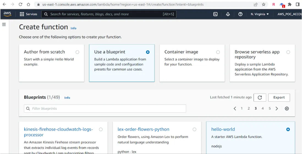The image size is (302, 154).
Task: Go to AWS console home via logo
Action: 7,14
